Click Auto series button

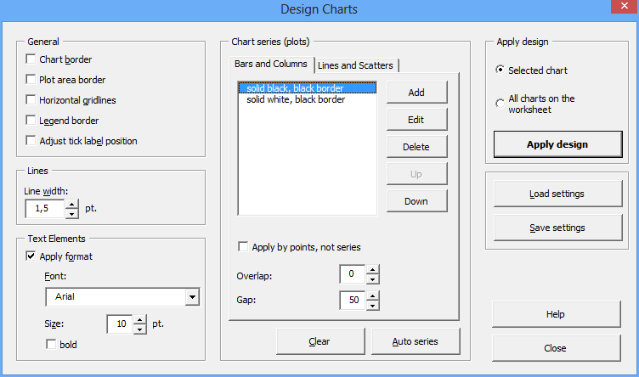pos(416,341)
